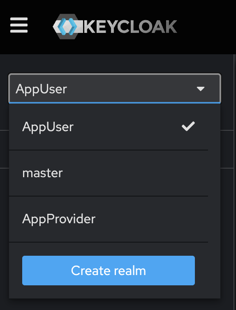236x310 pixels.
Task: Collapse the AppUser realm selector dropdown
Action: point(115,88)
